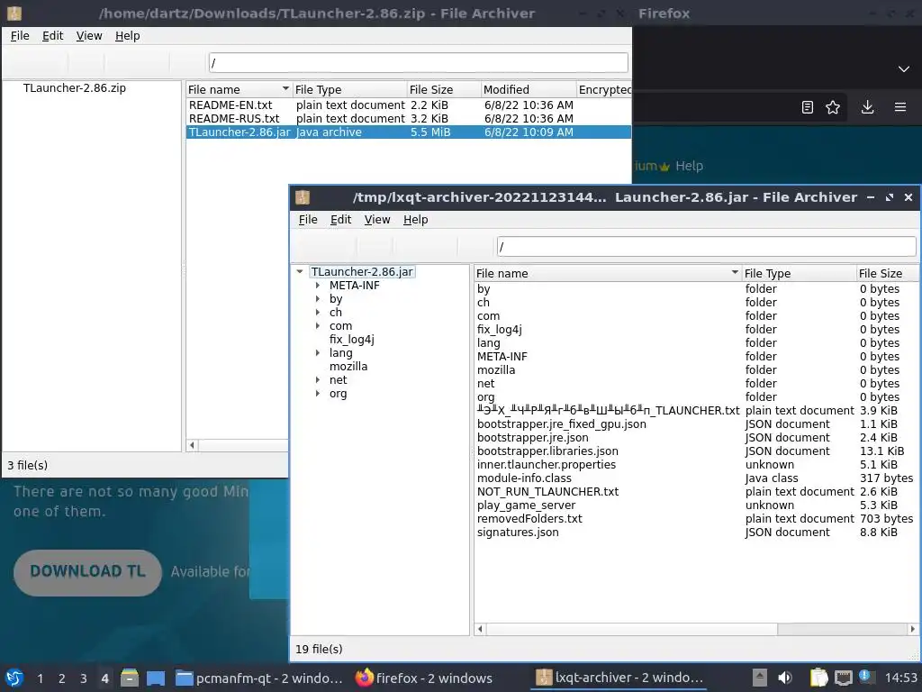922x692 pixels.
Task: Click path field in jar archiver window
Action: click(x=706, y=247)
